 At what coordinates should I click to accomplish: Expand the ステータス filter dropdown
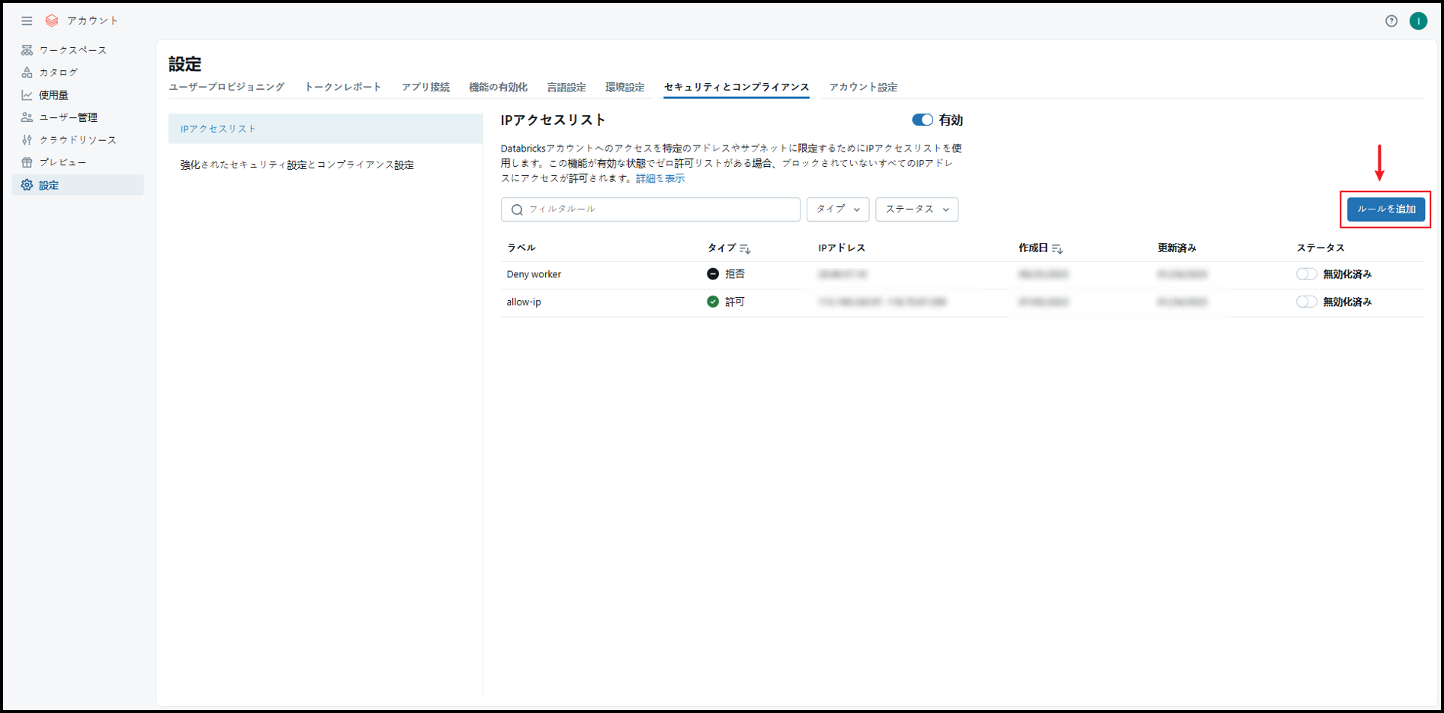tap(916, 209)
